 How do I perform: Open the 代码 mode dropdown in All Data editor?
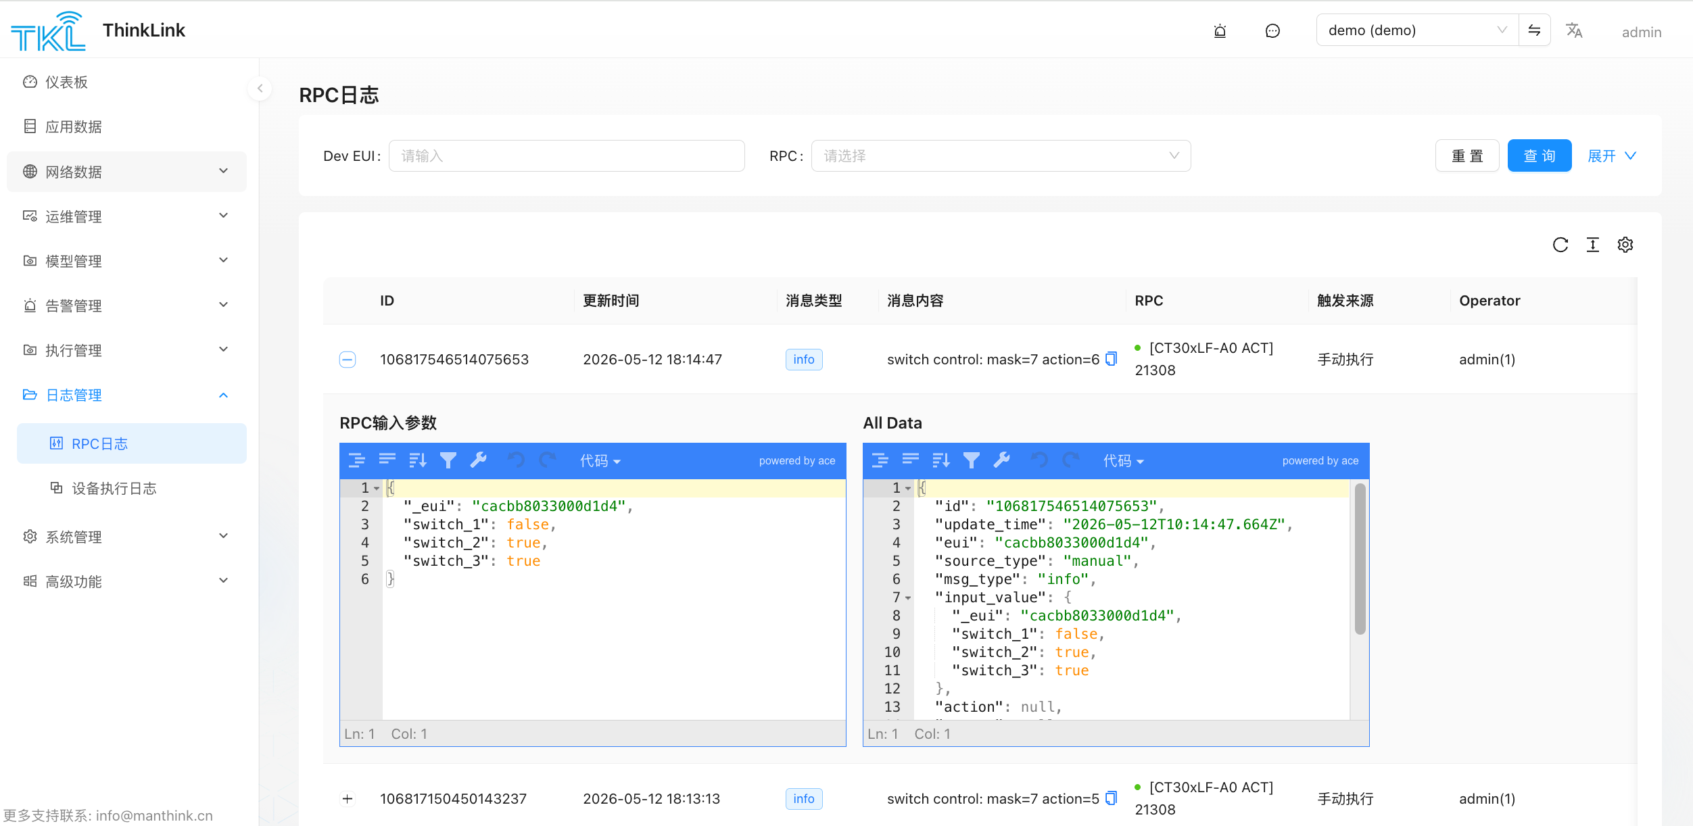pyautogui.click(x=1123, y=461)
